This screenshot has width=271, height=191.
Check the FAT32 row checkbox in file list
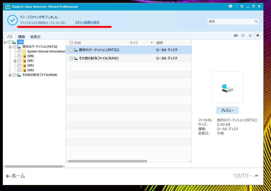[x=71, y=50]
